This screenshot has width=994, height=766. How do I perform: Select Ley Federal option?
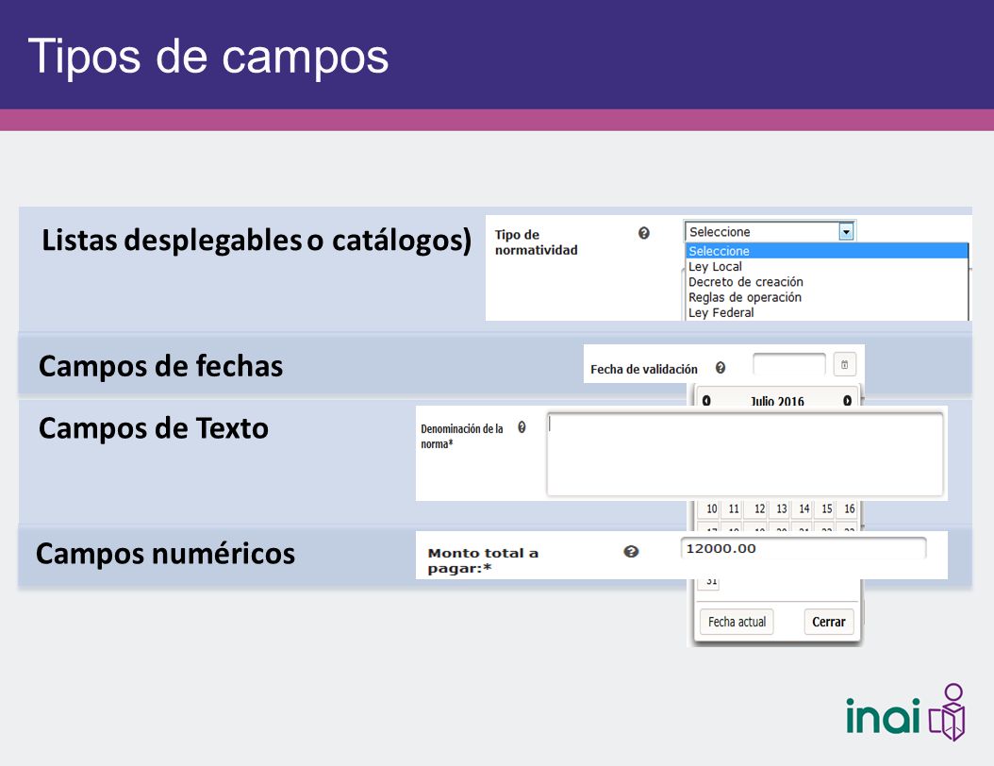(827, 312)
